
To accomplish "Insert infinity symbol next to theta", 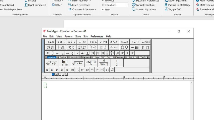I will (58, 53).
